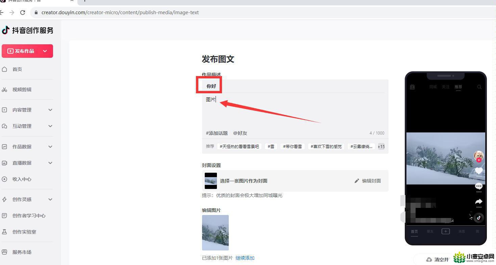Expand the 创作灵感 chevron
496x265 pixels.
click(x=50, y=199)
